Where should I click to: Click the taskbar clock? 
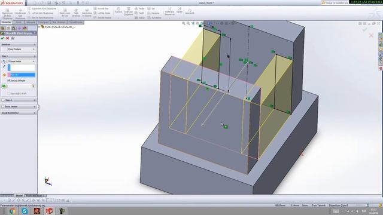point(373,211)
